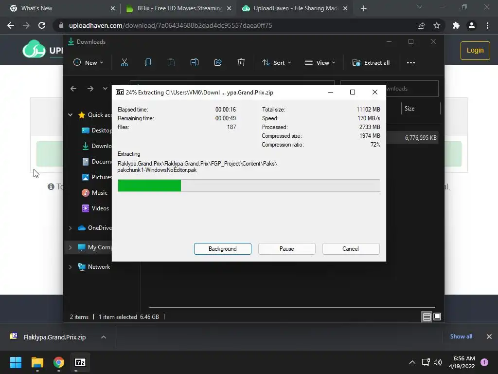Select Pictures in navigation pane

97,177
